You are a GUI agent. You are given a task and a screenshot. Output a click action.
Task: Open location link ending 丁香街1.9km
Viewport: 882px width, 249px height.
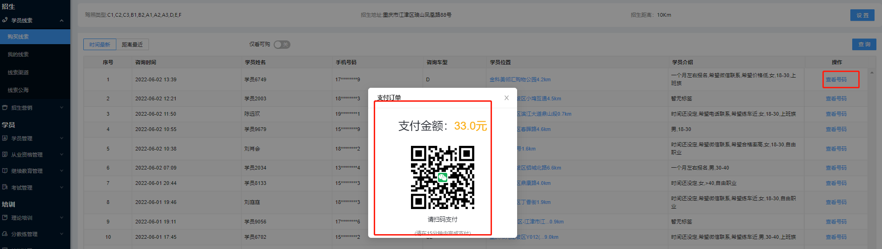click(x=534, y=202)
